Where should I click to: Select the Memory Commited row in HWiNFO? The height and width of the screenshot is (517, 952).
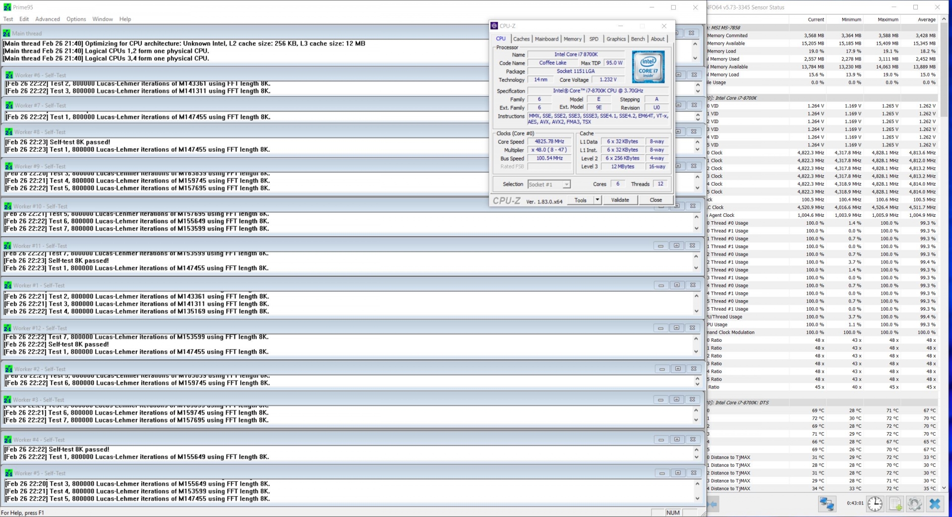[822, 36]
